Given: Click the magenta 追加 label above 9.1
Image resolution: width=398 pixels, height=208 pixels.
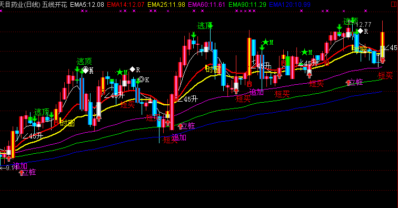Looking at the screenshot, I should [20, 166].
